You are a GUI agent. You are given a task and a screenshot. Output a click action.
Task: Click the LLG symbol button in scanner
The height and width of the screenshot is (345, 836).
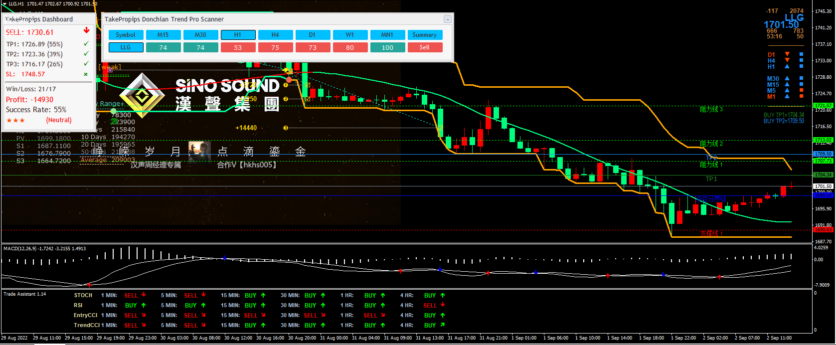pyautogui.click(x=126, y=47)
